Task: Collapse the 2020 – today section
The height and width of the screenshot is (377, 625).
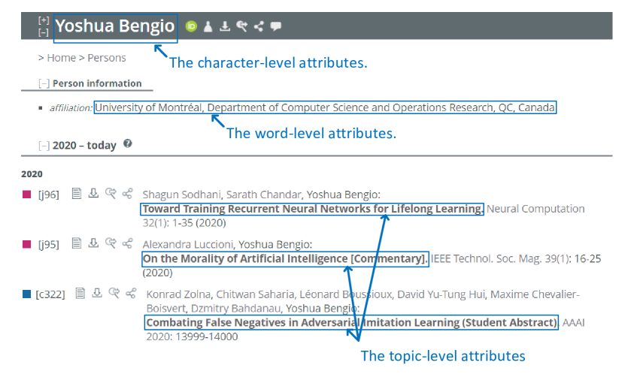Action: tap(44, 146)
